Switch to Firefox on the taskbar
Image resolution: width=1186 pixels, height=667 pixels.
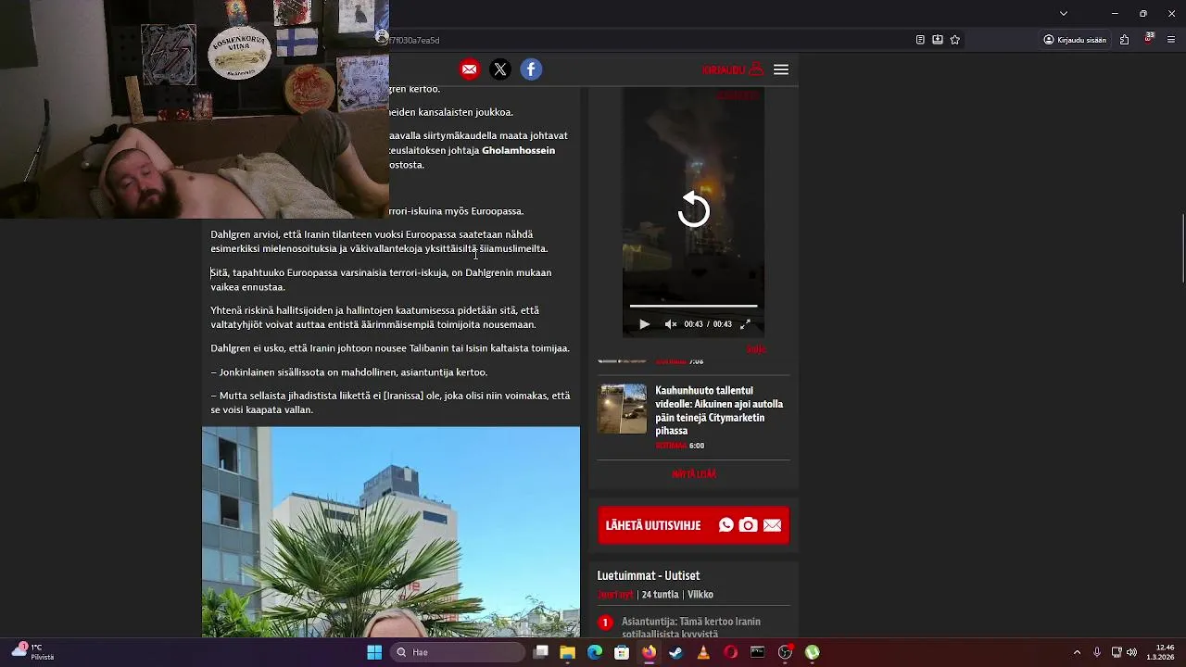pyautogui.click(x=649, y=652)
